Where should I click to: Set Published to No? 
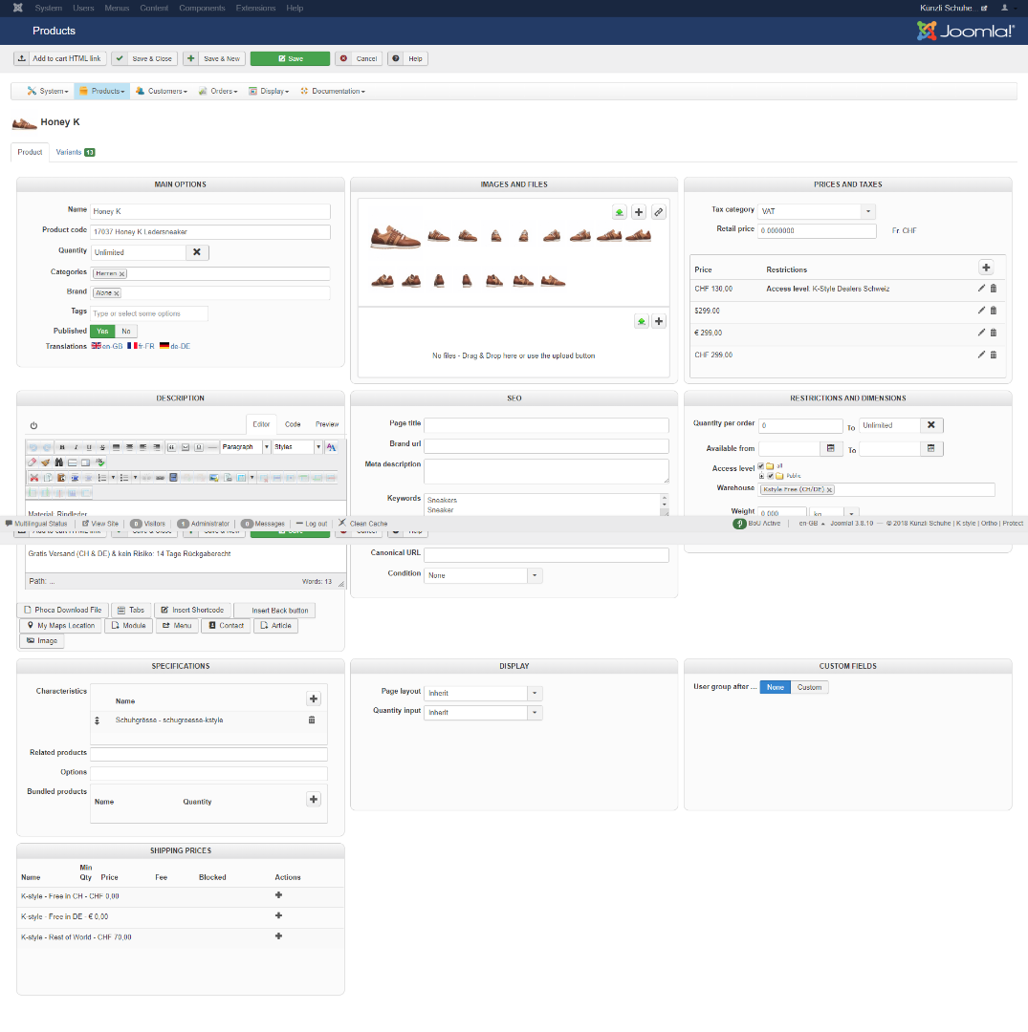coord(126,331)
